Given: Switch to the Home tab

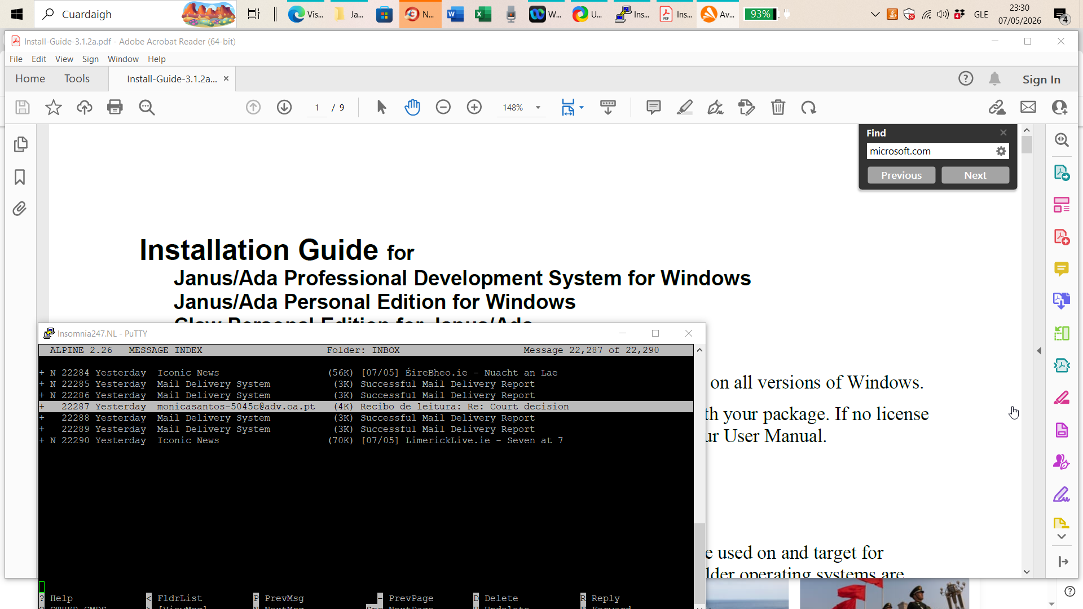Looking at the screenshot, I should tap(30, 79).
